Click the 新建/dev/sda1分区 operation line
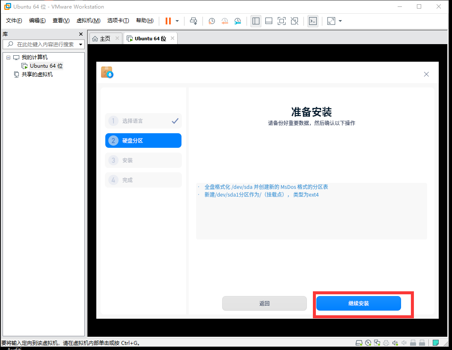The image size is (452, 350). point(262,195)
